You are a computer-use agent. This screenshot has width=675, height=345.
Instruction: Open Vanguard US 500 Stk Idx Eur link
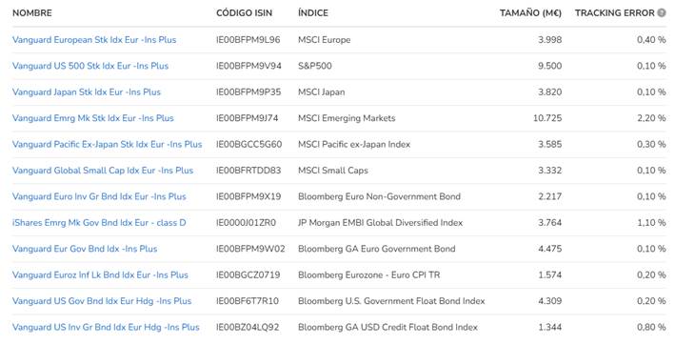pos(90,66)
